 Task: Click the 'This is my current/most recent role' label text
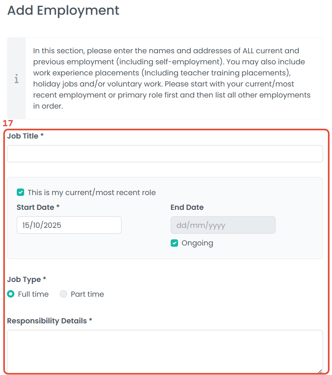point(92,193)
